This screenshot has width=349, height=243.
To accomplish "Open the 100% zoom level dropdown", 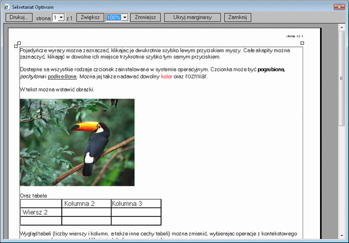I will click(125, 17).
